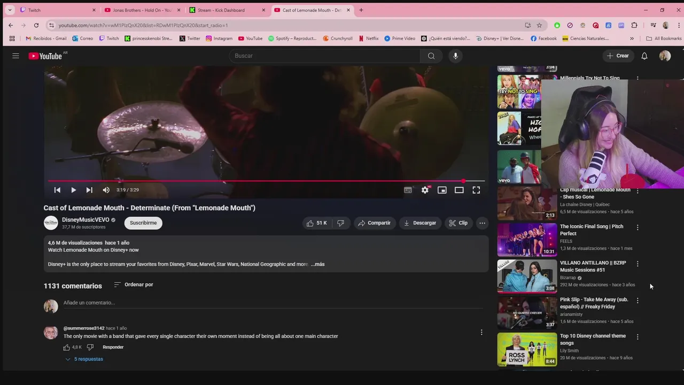Like the video with 51 K likes

[x=316, y=223]
